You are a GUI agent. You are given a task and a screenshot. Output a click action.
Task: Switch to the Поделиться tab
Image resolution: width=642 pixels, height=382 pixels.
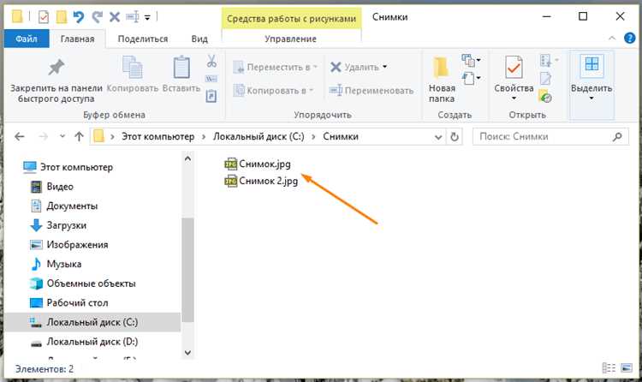coord(143,39)
